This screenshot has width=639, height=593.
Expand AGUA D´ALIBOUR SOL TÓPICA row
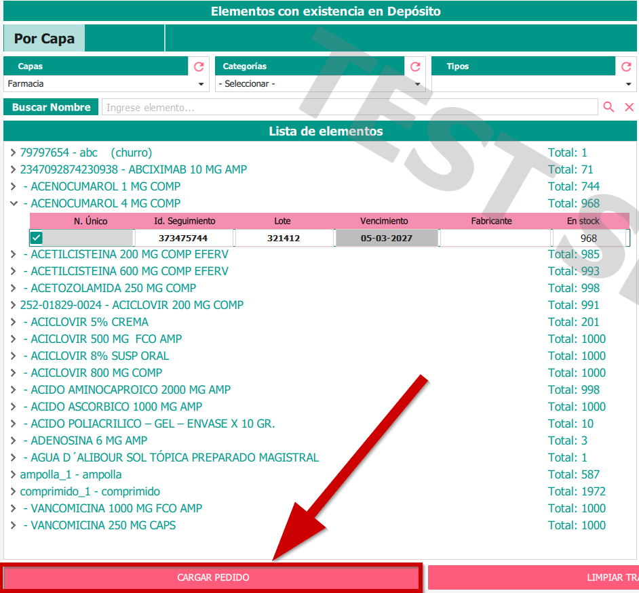pos(13,457)
